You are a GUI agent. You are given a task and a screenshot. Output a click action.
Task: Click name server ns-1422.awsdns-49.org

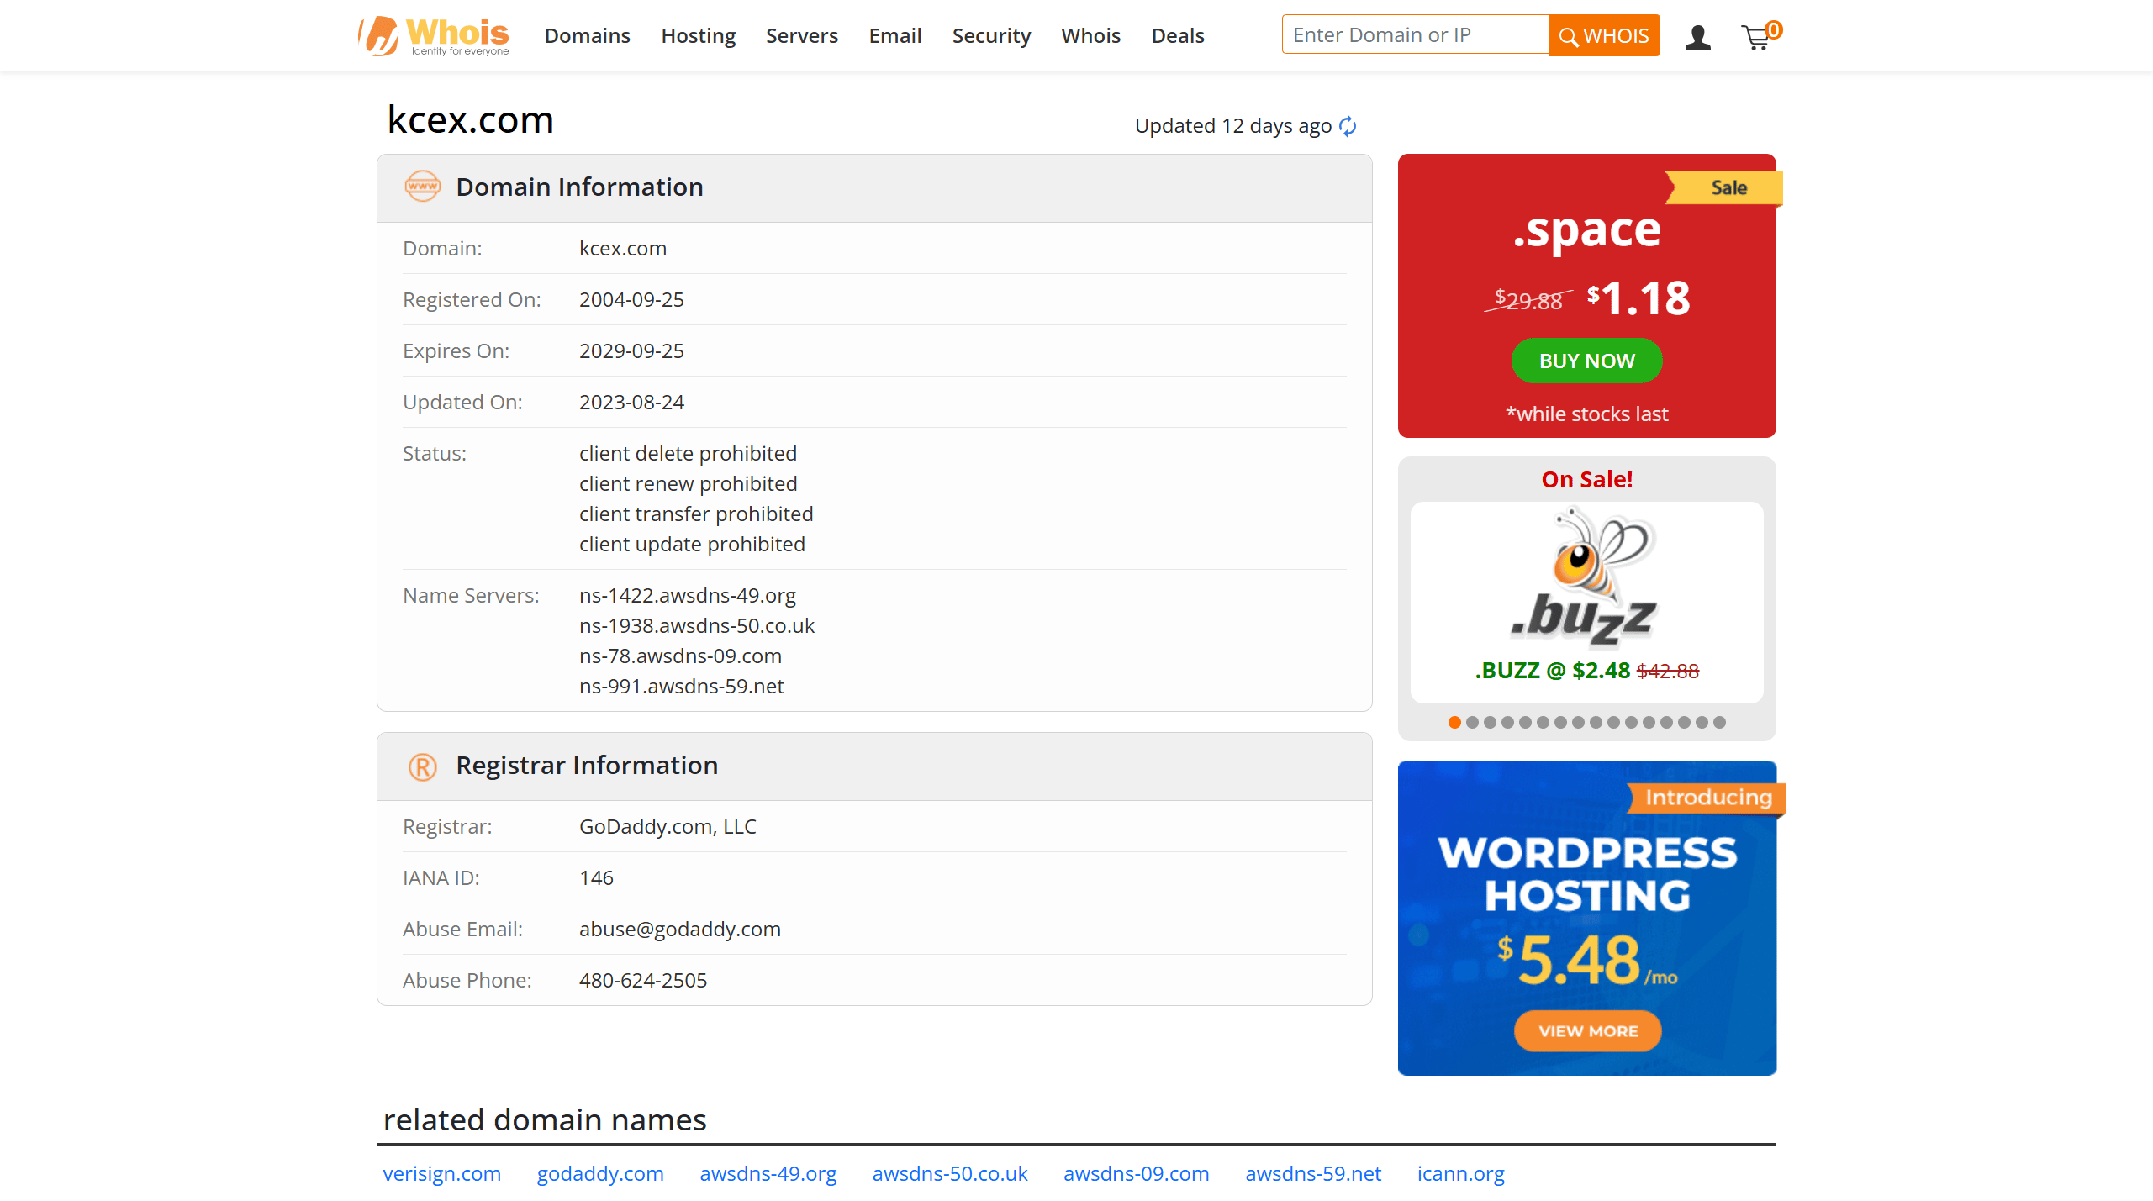[687, 595]
